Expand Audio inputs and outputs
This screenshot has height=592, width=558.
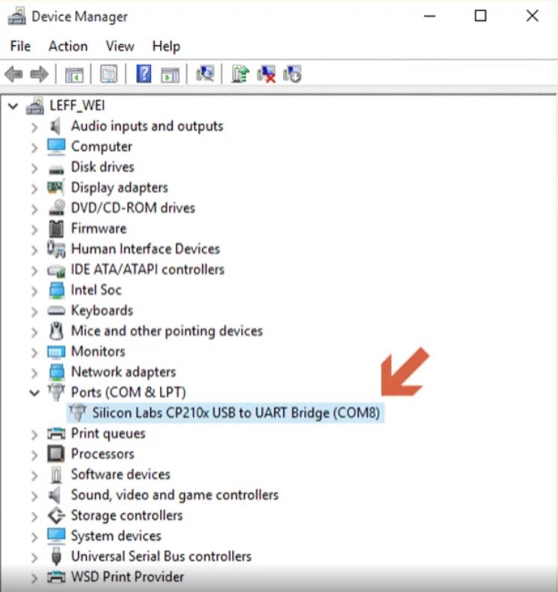[35, 127]
